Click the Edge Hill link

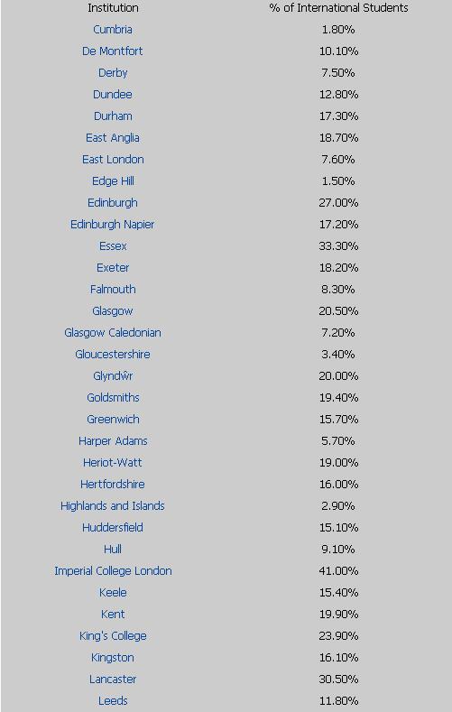click(x=113, y=181)
